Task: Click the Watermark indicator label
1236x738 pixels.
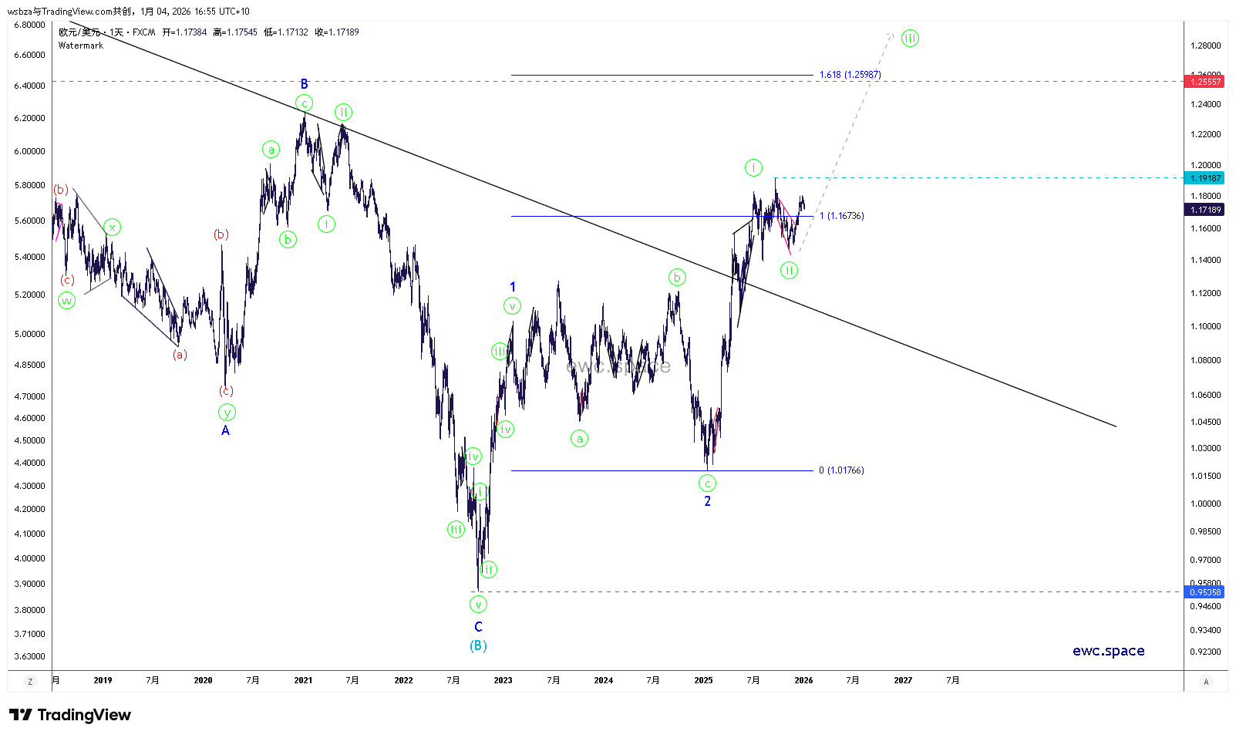Action: pos(81,45)
